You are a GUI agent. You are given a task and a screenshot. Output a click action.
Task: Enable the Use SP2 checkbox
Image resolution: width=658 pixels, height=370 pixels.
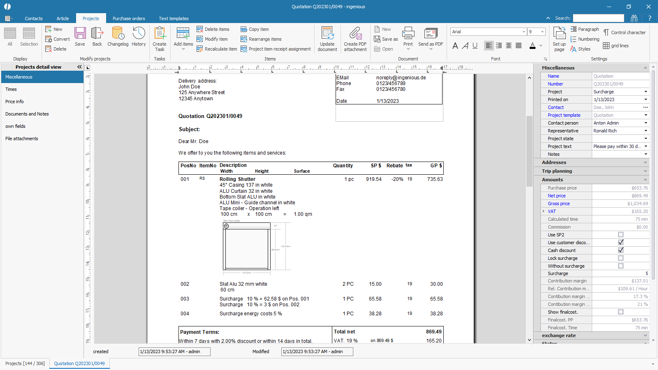pos(621,235)
